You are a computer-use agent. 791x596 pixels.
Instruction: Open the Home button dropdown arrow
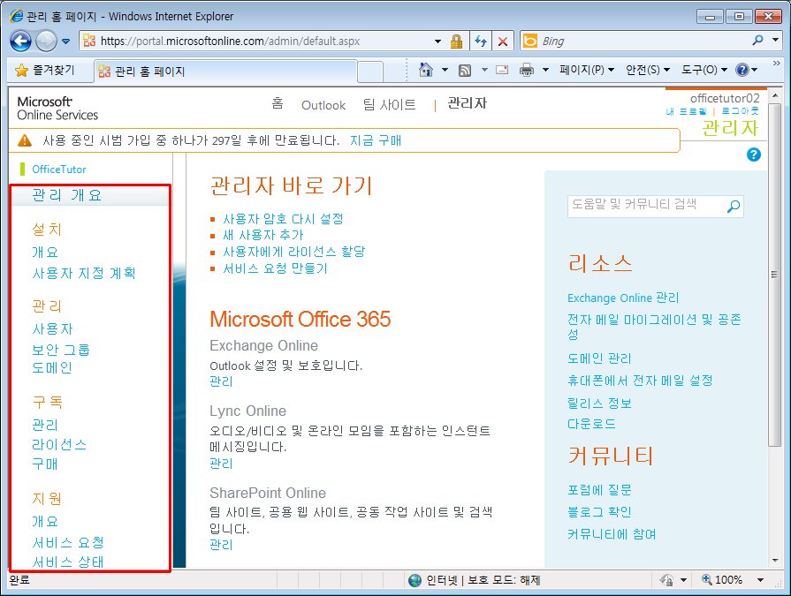point(445,70)
